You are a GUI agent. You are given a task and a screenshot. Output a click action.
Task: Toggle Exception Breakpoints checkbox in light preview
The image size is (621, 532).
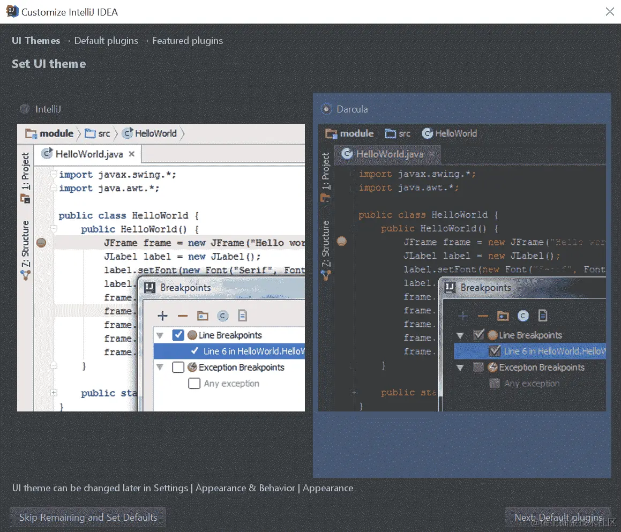pyautogui.click(x=178, y=367)
